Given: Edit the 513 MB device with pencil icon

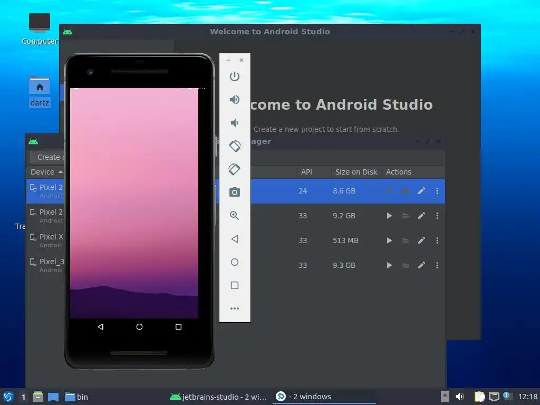Looking at the screenshot, I should click(x=421, y=240).
